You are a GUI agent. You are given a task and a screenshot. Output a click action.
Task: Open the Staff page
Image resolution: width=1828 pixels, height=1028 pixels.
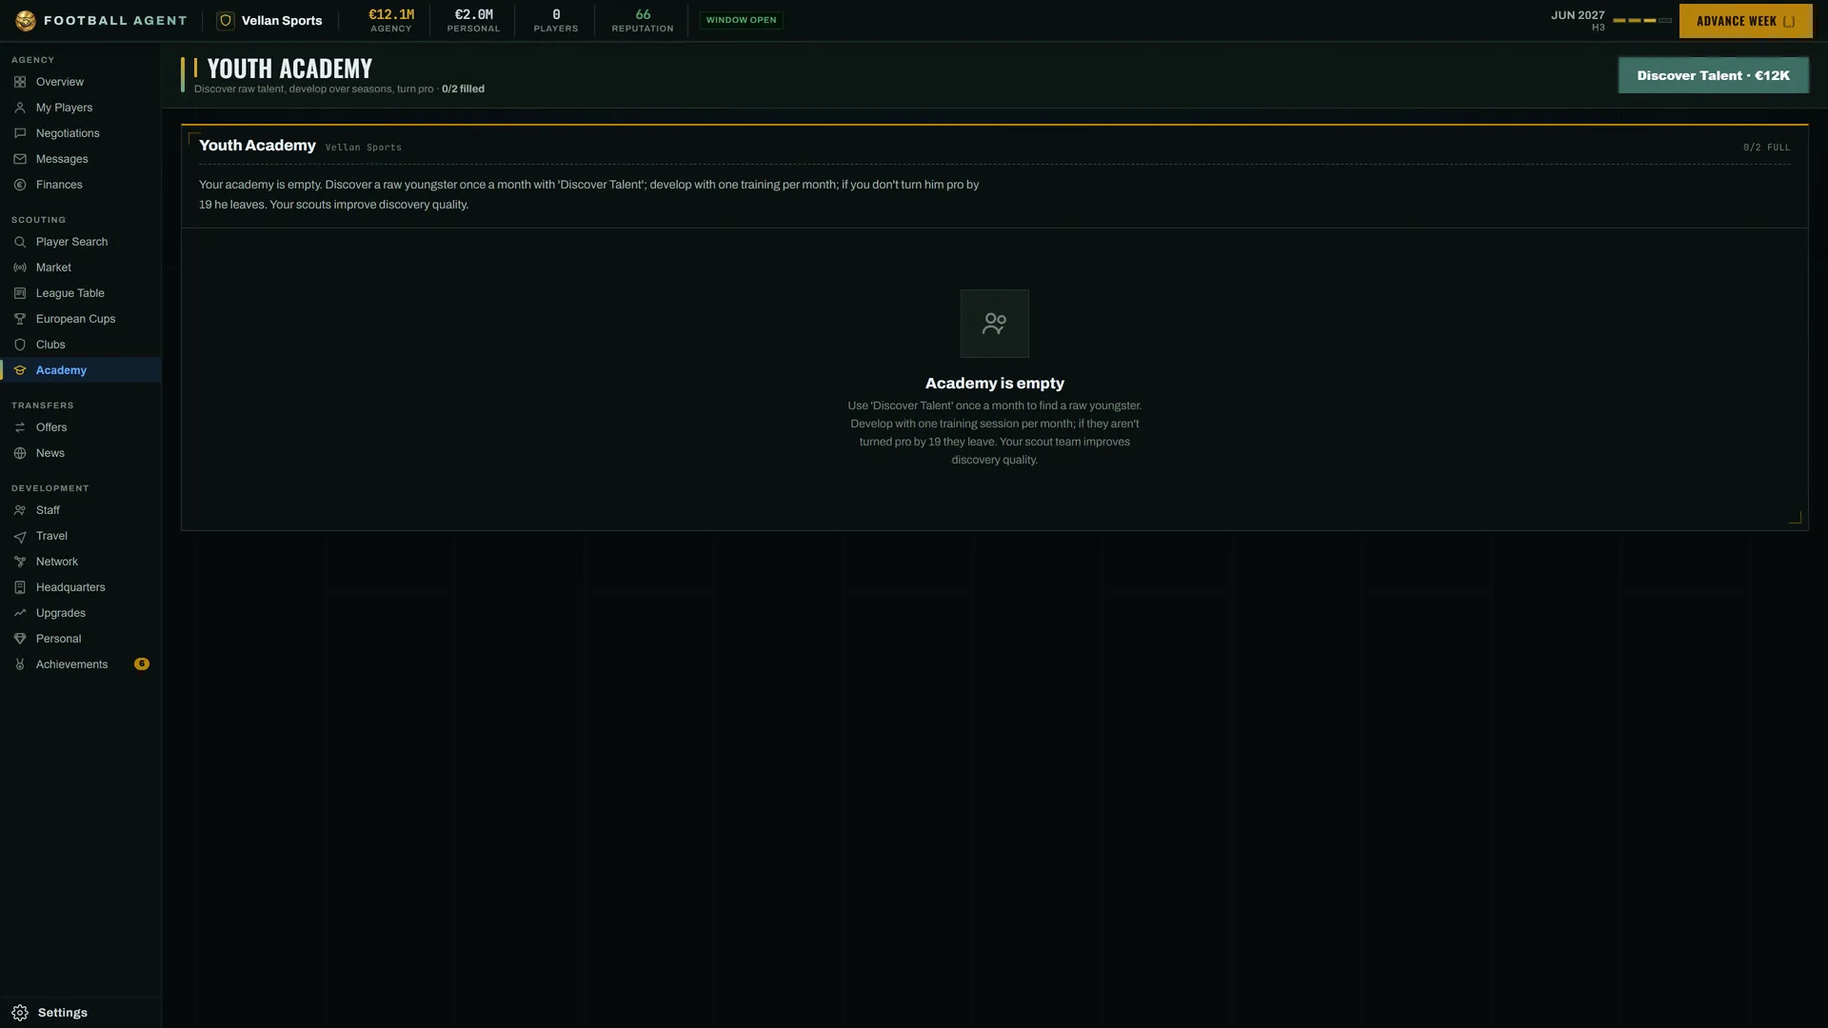(81, 510)
